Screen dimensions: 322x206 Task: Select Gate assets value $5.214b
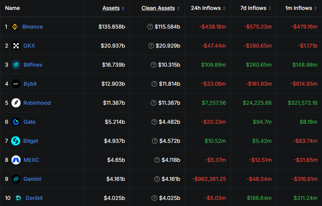pyautogui.click(x=115, y=122)
